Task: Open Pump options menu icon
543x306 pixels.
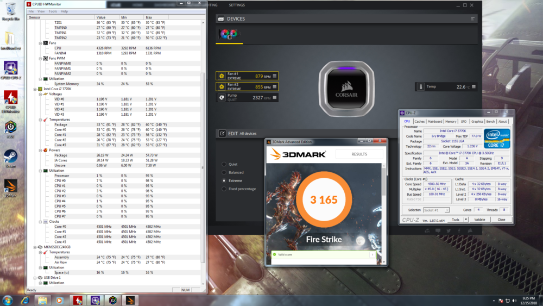Action: point(275,98)
